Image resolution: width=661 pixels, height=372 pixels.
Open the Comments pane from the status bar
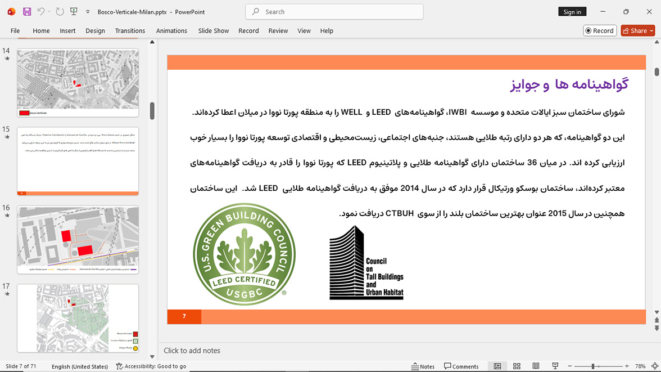click(x=461, y=366)
